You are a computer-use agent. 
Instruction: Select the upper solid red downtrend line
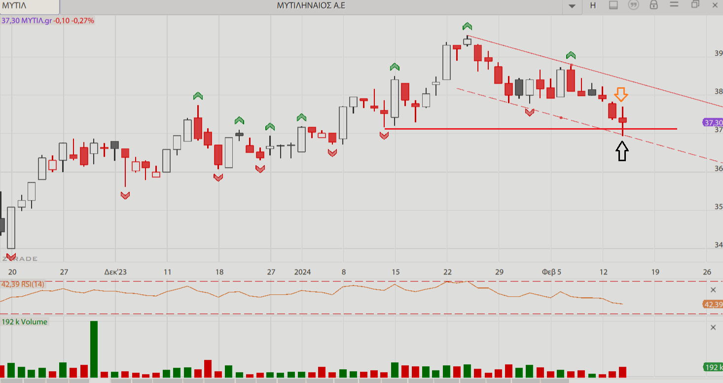click(x=594, y=70)
